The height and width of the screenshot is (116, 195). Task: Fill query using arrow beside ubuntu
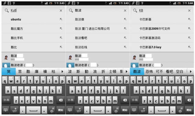61,19
